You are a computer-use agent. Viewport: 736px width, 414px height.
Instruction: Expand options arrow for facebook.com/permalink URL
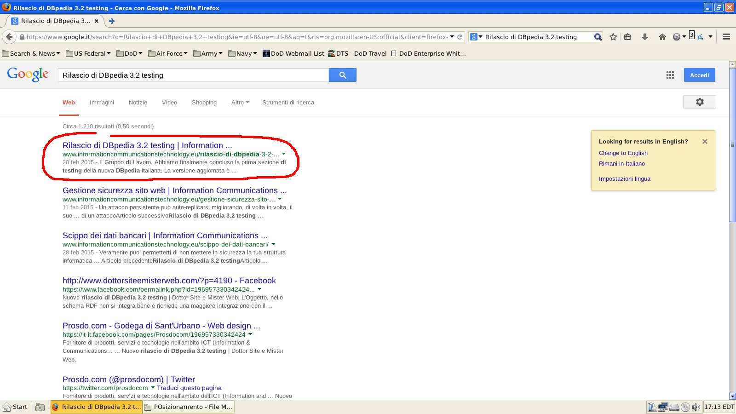[259, 289]
